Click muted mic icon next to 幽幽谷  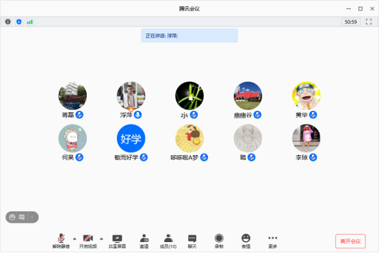[257, 115]
